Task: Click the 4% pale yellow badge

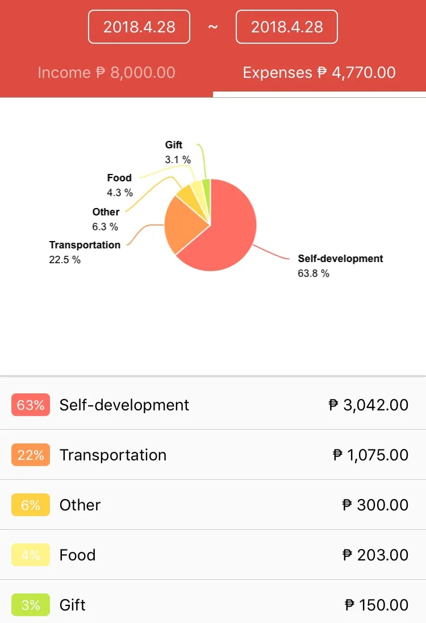Action: point(31,555)
